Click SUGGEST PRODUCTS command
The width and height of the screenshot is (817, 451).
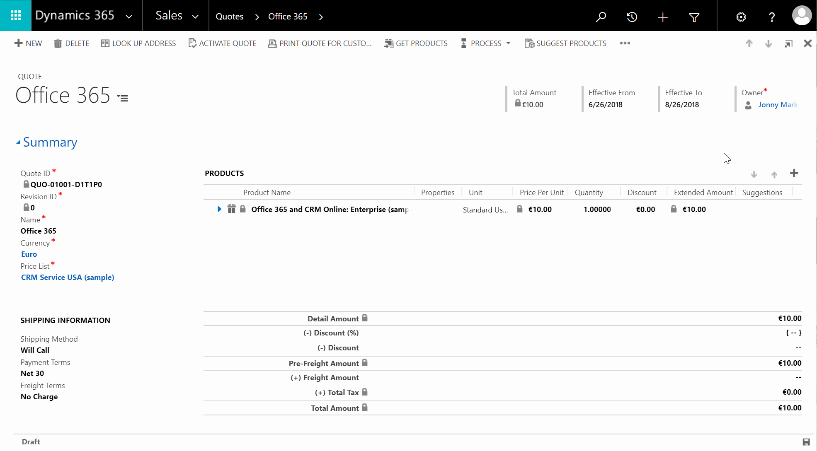tap(565, 43)
